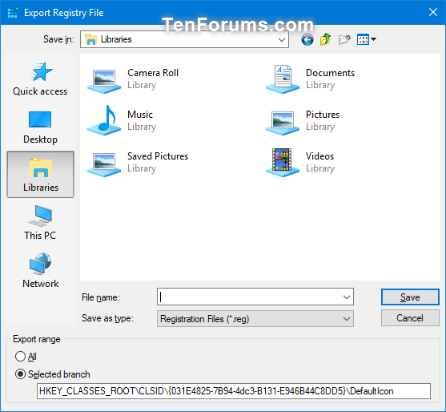The width and height of the screenshot is (446, 412).
Task: Select the Music library
Action: coord(123,120)
